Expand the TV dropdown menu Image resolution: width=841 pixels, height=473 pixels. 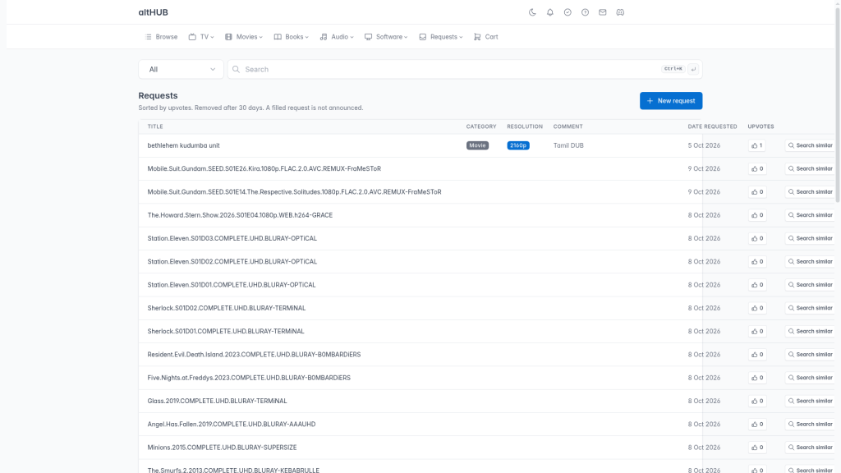coord(201,37)
